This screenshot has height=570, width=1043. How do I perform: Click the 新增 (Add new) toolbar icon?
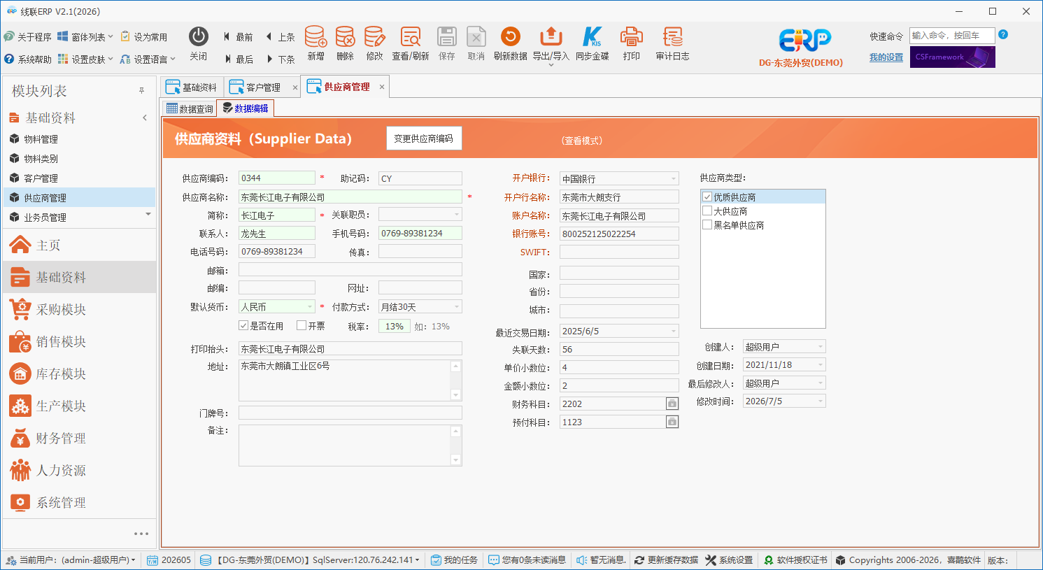[x=315, y=37]
